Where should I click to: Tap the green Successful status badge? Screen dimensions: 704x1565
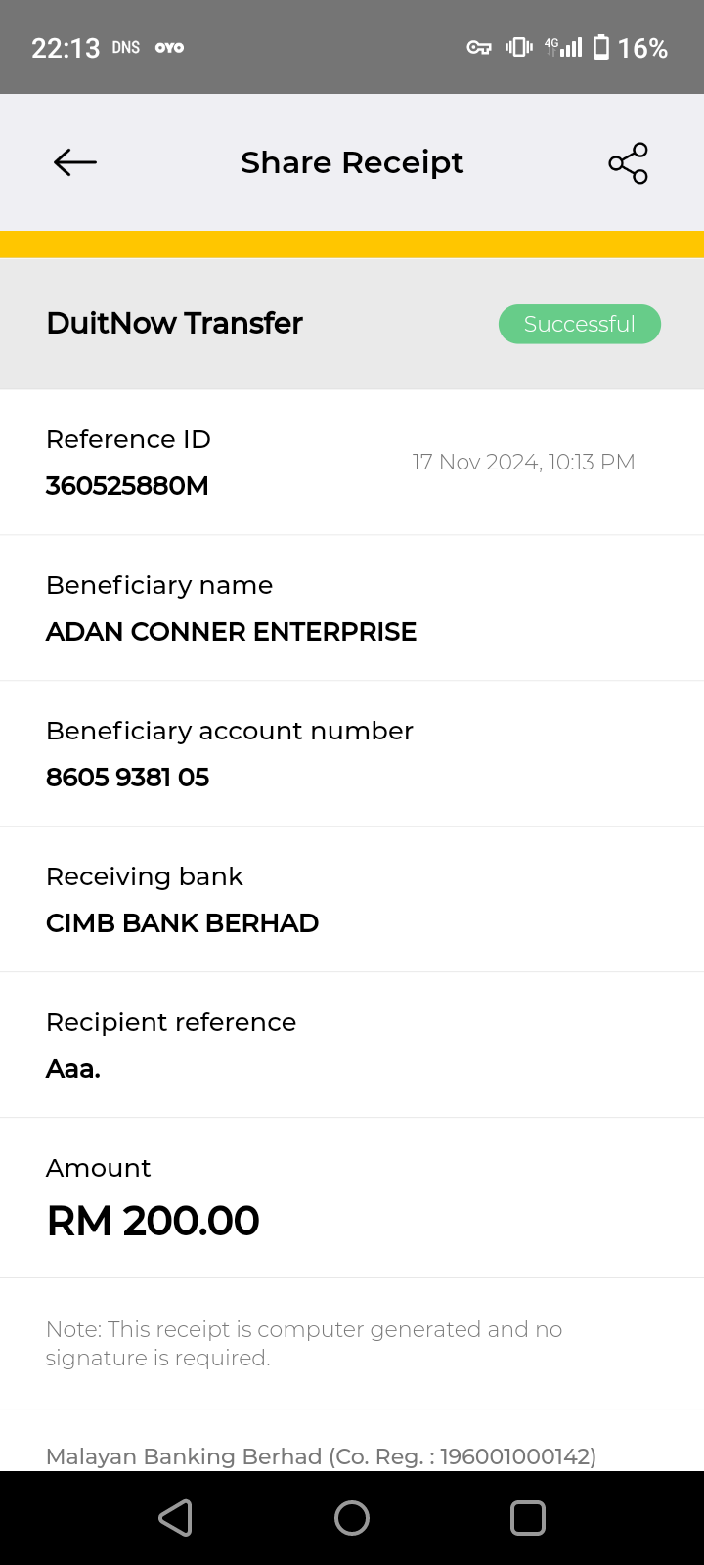click(x=579, y=324)
